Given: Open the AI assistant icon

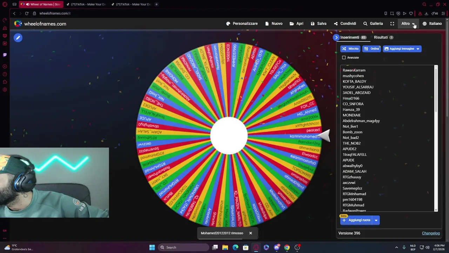Looking at the screenshot, I should point(435,13).
